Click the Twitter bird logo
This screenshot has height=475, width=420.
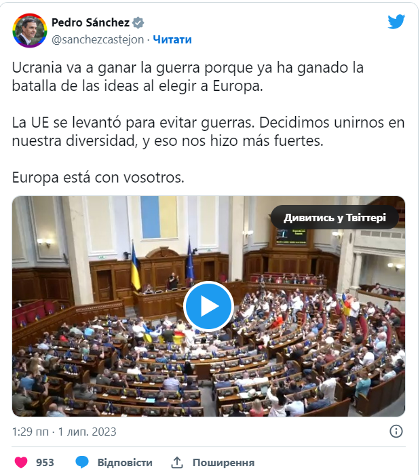(396, 22)
